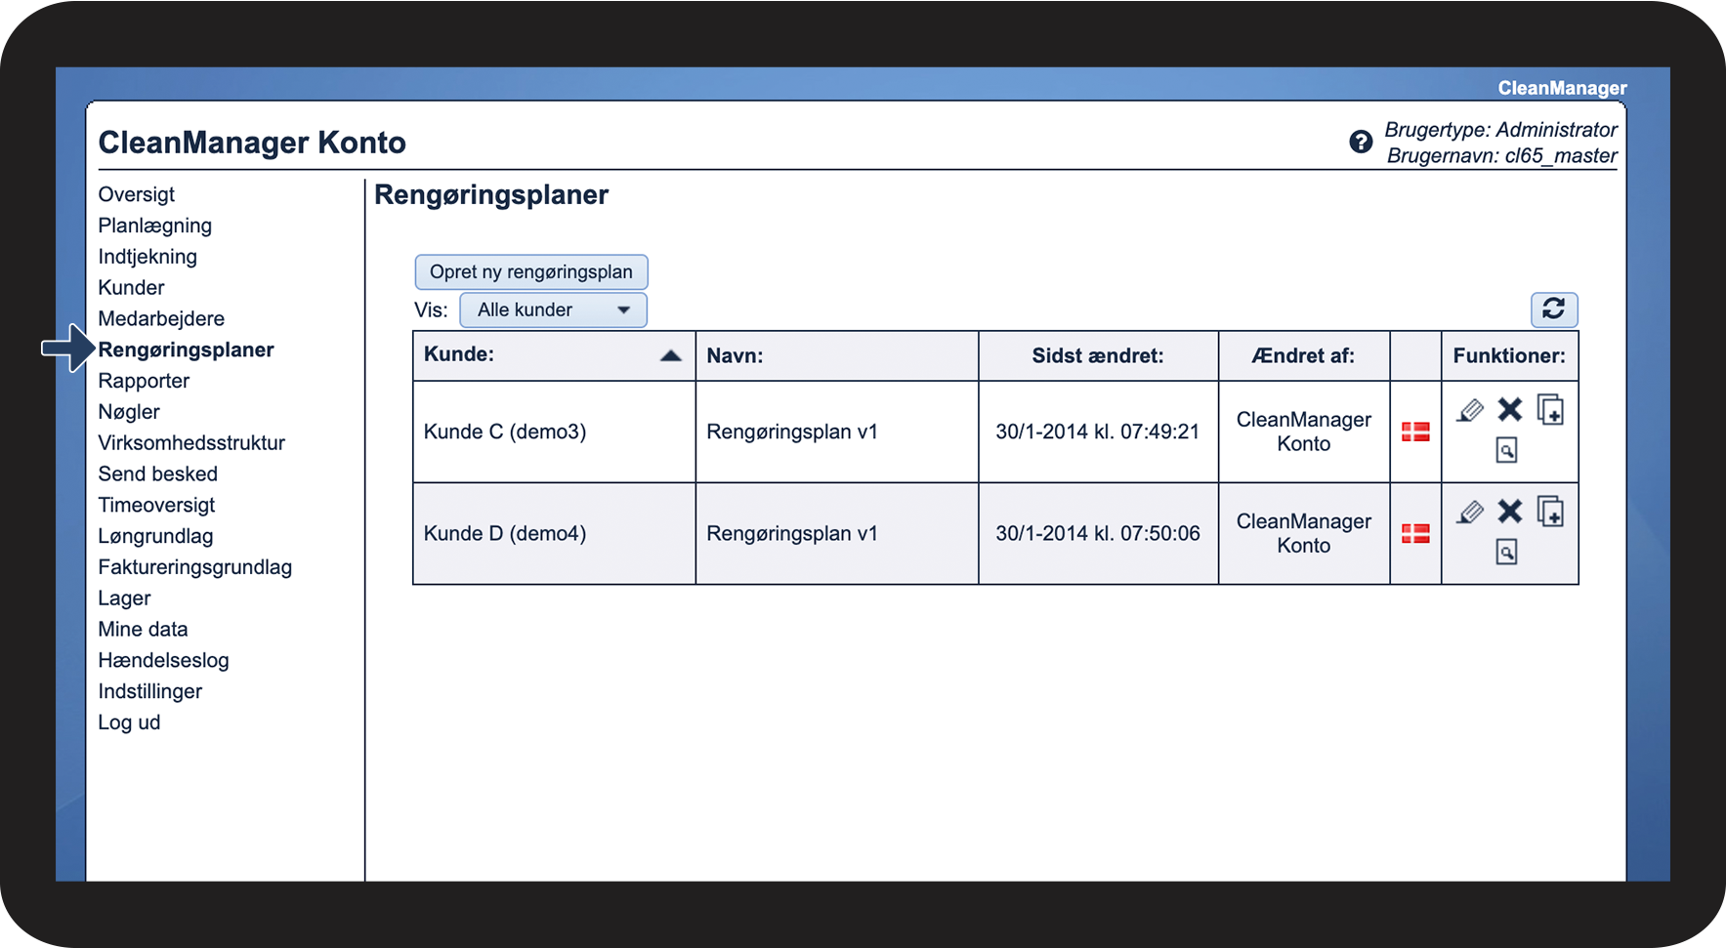Delete the Kunde D (demo4) cleaning plan
Viewport: 1726px width, 948px height.
pos(1510,512)
